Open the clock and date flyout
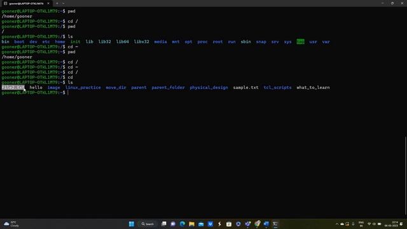The width and height of the screenshot is (407, 229). coord(391,224)
